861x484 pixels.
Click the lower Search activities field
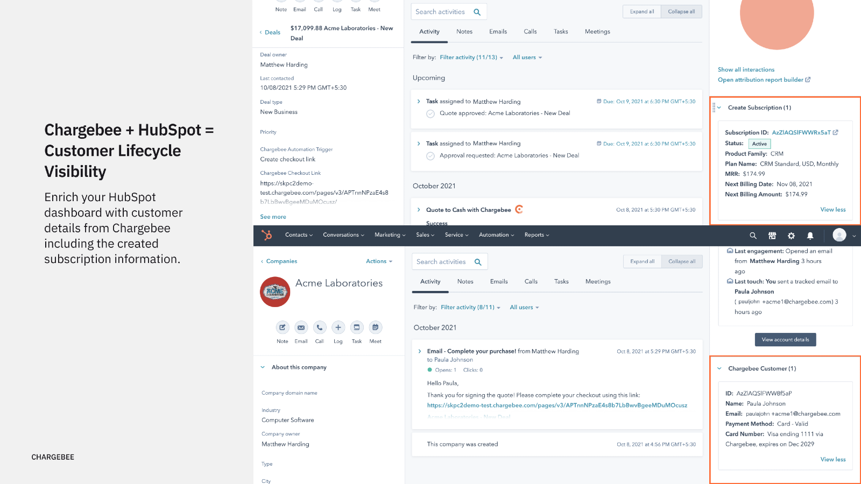tap(442, 262)
